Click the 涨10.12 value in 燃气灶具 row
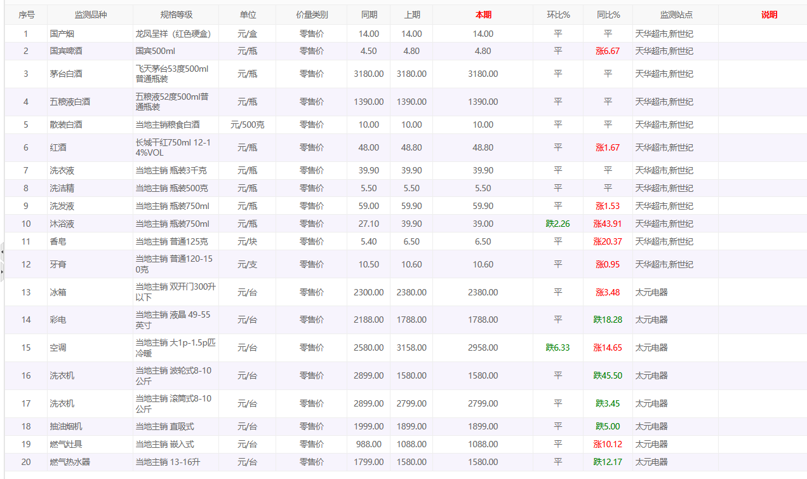This screenshot has width=807, height=479. tap(608, 444)
